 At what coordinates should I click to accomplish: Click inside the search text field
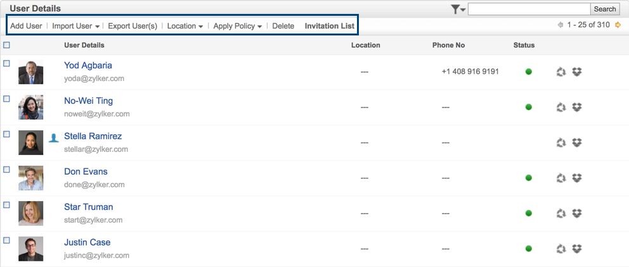click(528, 9)
